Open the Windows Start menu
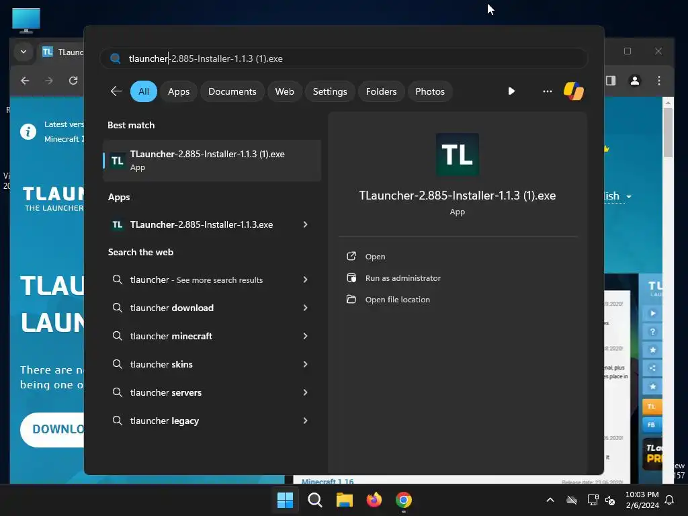The height and width of the screenshot is (516, 688). 285,500
